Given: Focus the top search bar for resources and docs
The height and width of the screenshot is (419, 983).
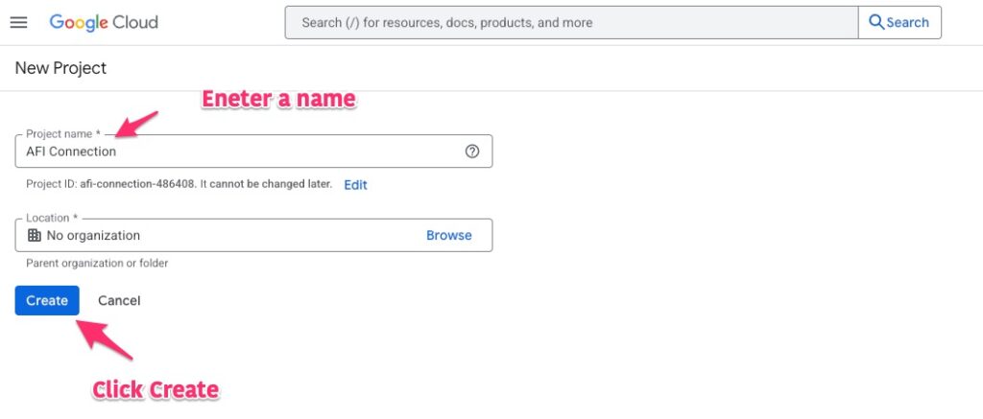Looking at the screenshot, I should [x=571, y=22].
